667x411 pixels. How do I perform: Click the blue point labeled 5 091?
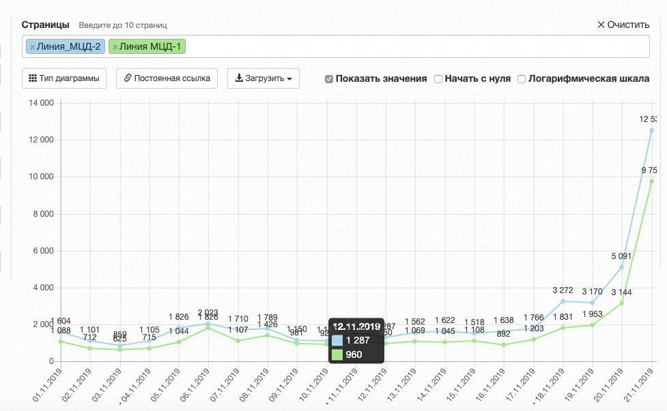point(622,267)
